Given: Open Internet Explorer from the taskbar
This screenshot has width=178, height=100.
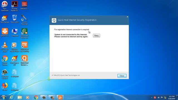Looking at the screenshot, I should (11, 97).
